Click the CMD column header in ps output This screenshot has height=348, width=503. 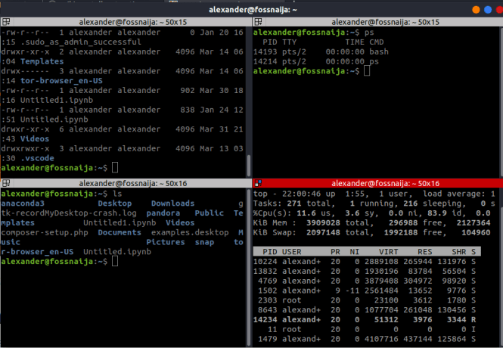[x=376, y=42]
